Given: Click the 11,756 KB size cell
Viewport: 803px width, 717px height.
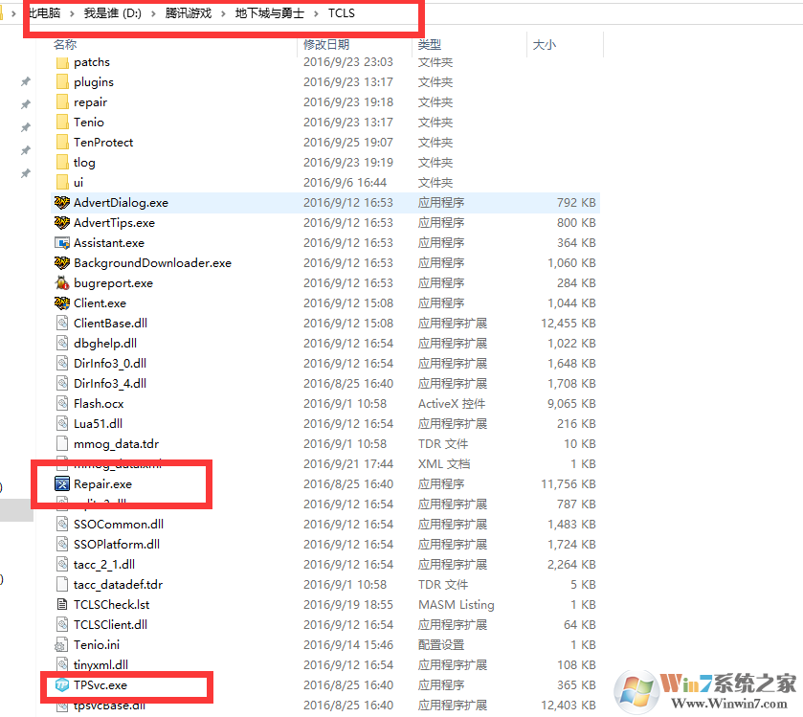Looking at the screenshot, I should pos(569,484).
